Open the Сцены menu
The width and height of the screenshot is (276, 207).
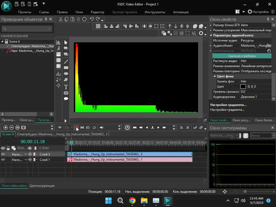click(44, 12)
